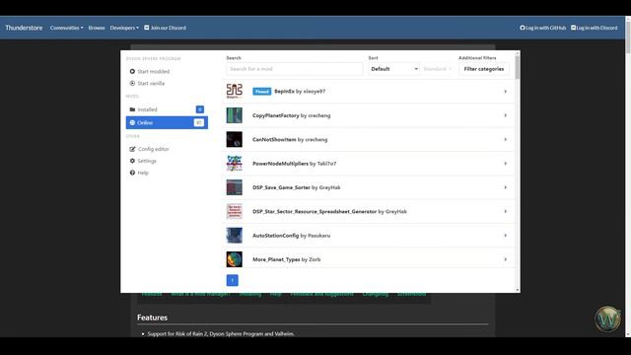Click the installed mods count badge
The width and height of the screenshot is (631, 355).
[199, 109]
